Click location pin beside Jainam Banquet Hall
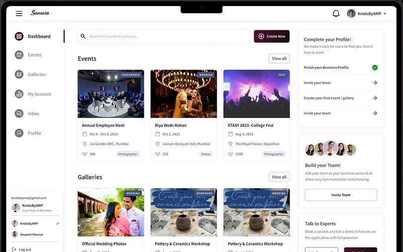The image size is (403, 252). coord(158,144)
